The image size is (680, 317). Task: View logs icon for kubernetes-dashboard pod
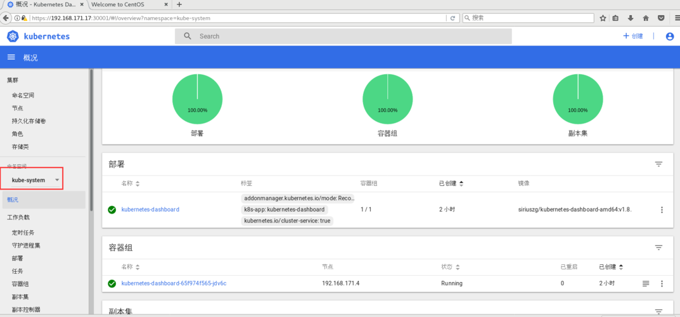click(646, 283)
